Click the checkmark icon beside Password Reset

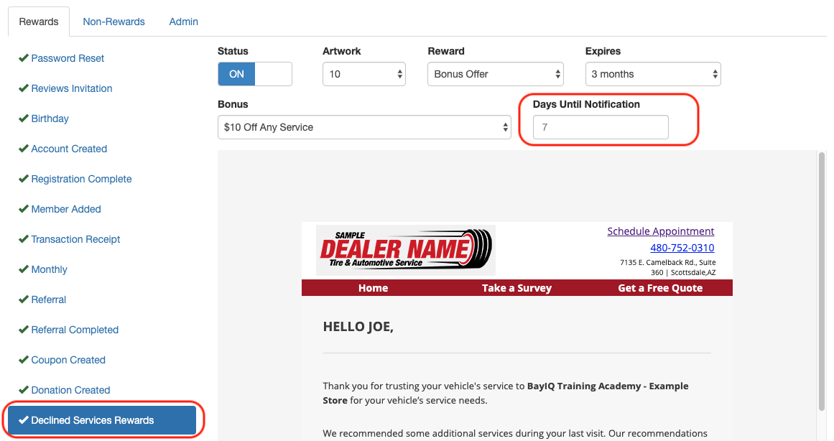pos(24,58)
